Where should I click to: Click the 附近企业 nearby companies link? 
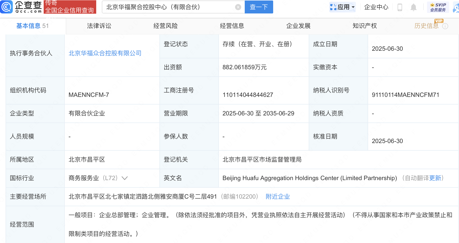[x=277, y=196]
